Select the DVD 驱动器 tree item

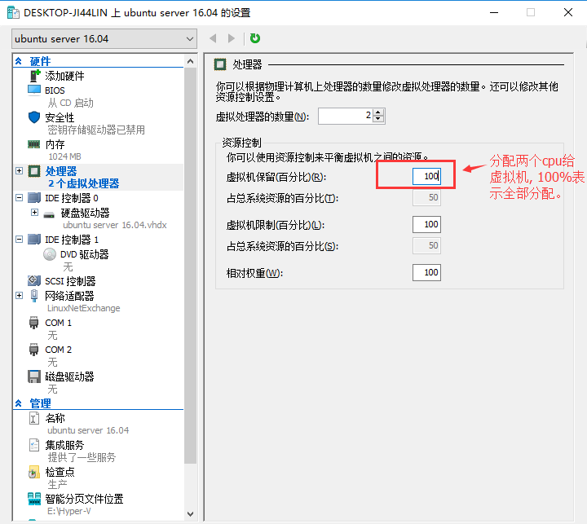pos(84,254)
